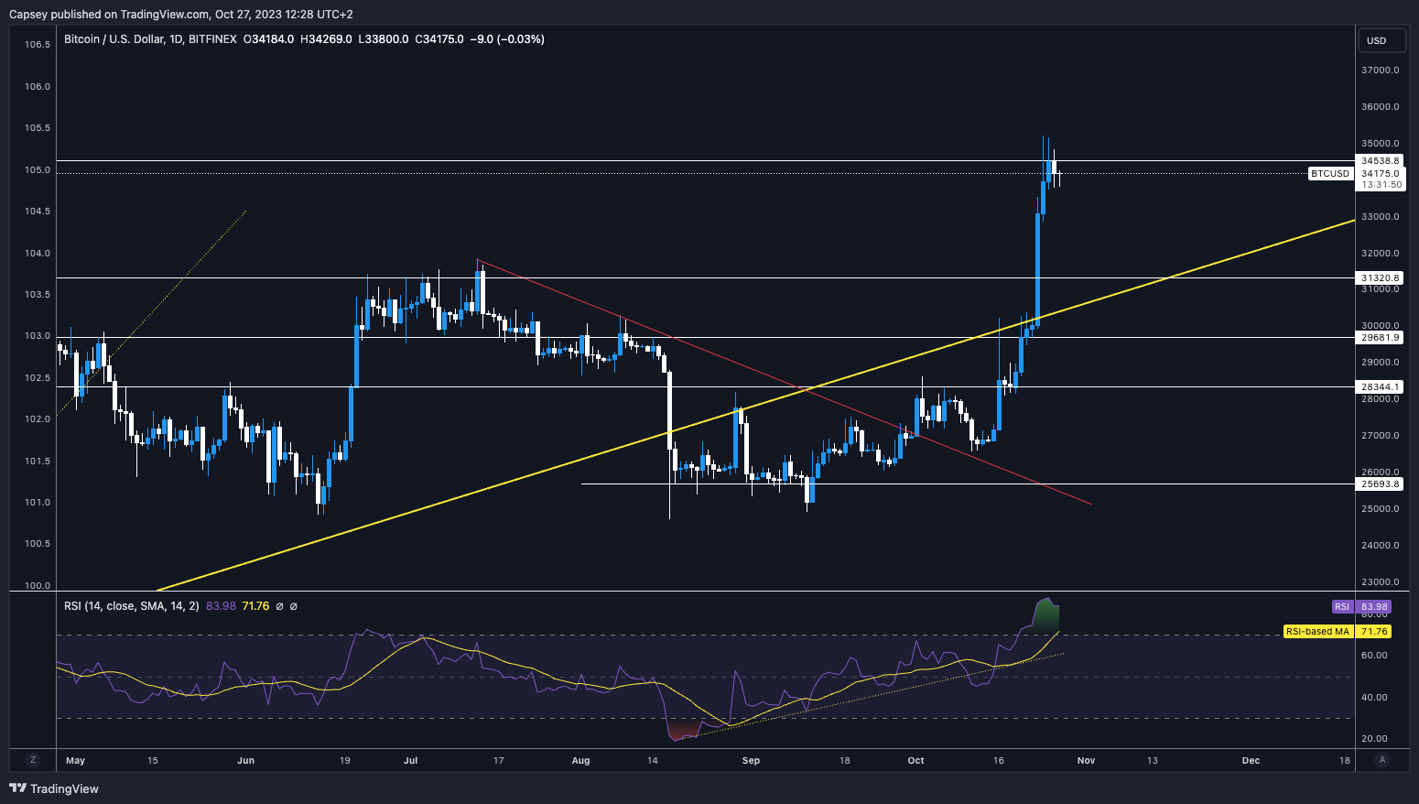Toggle RSI visibility with the second Ø icon
Screen dimensions: 1419x804
tap(293, 605)
